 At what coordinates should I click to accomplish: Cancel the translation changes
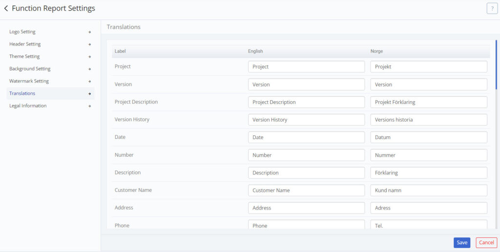tap(486, 242)
